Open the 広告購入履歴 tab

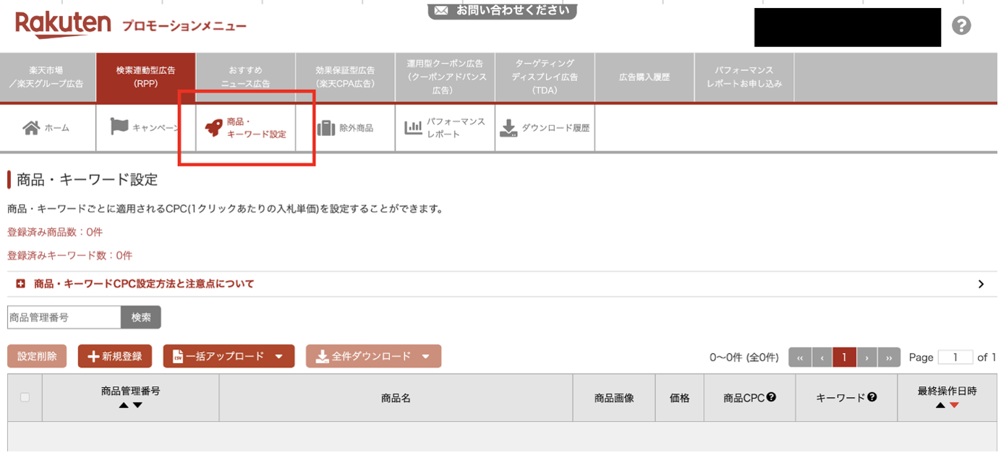point(644,77)
